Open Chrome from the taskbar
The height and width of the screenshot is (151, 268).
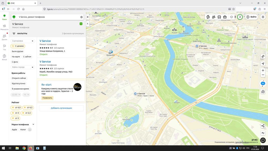(24, 148)
